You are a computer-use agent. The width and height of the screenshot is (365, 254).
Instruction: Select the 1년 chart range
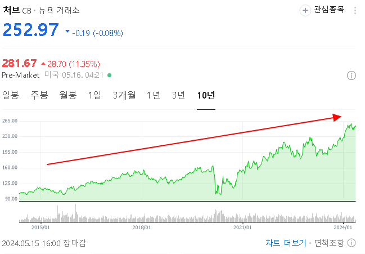click(x=154, y=95)
